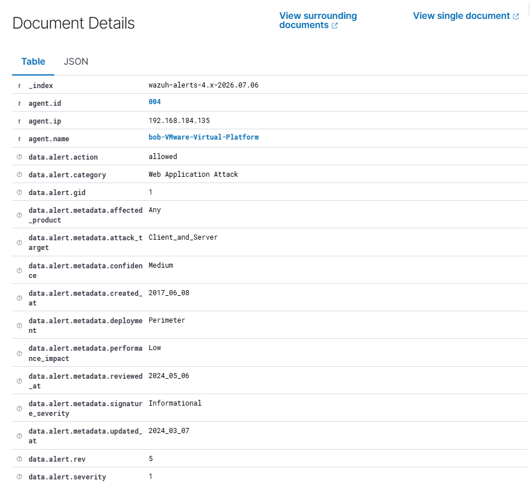Screen dimensions: 530x484
Task: Click the Document Details heading
Action: point(73,23)
